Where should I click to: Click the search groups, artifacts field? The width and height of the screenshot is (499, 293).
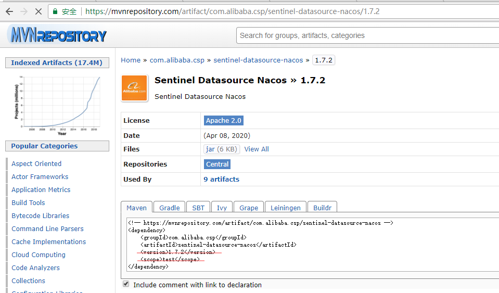[x=367, y=35]
